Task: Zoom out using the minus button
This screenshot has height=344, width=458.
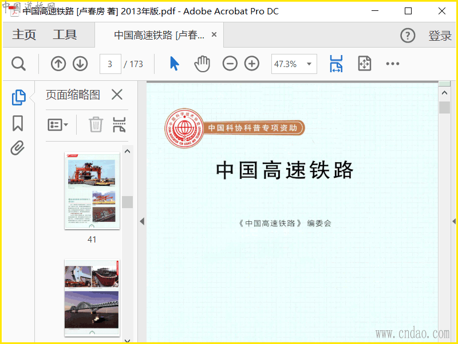Action: tap(230, 64)
